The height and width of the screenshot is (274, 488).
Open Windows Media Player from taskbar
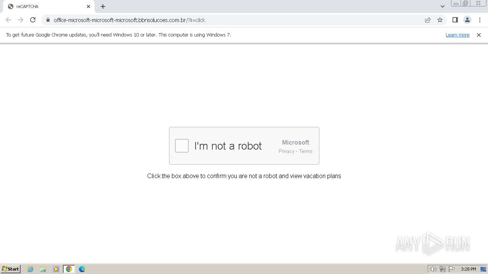point(56,269)
